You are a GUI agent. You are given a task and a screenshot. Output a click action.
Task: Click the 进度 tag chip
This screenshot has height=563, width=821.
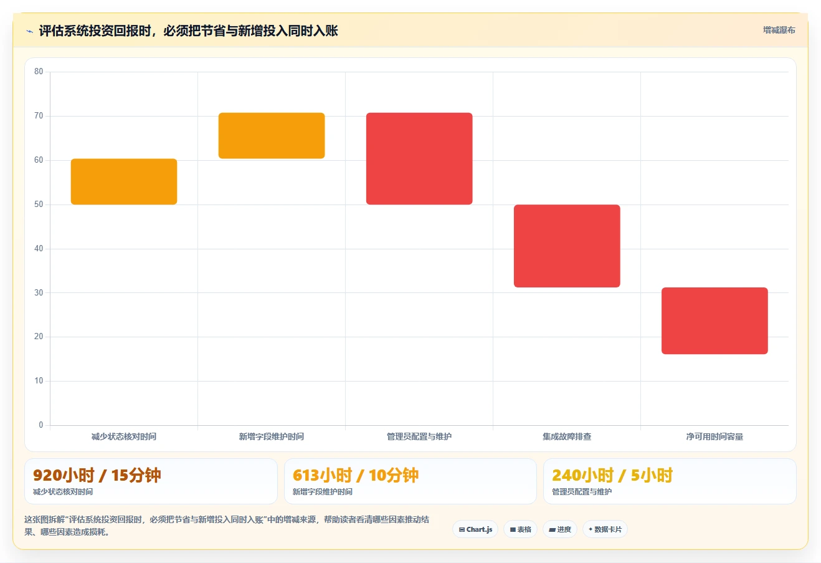(x=560, y=529)
